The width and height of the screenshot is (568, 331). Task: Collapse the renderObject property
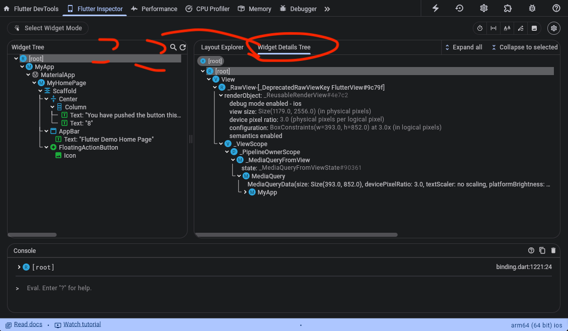tap(221, 95)
